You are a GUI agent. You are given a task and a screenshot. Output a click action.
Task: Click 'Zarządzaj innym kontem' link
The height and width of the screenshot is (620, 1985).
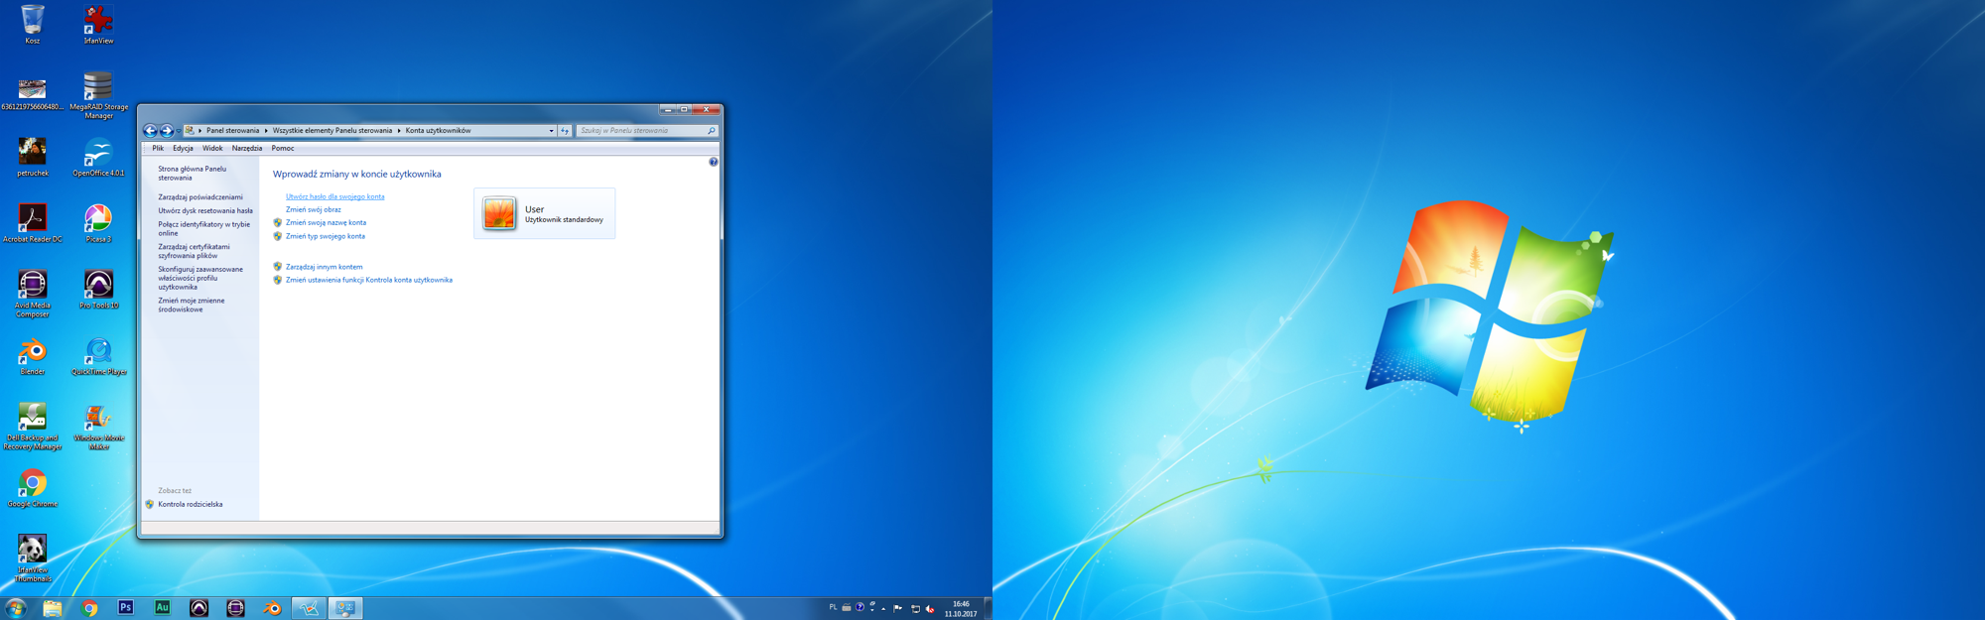[x=325, y=268]
